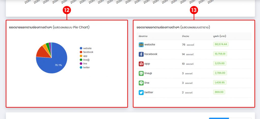Click the blue website legend dot
Viewport: 260px width, 119px height.
pos(81,48)
